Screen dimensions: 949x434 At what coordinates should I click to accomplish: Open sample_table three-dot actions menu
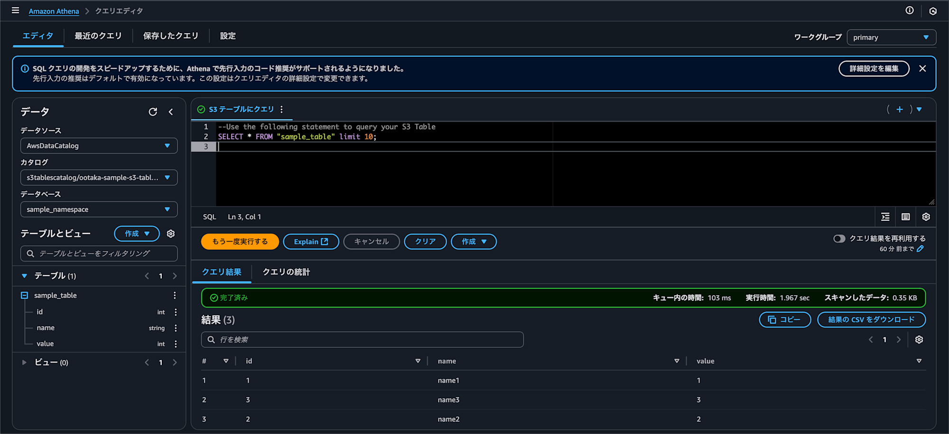175,295
